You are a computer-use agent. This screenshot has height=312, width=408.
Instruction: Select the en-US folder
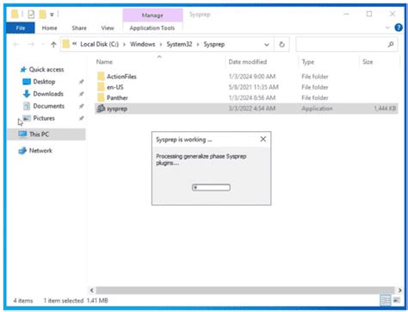(115, 87)
